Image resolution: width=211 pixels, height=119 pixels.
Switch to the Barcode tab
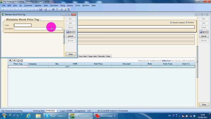(x=102, y=56)
